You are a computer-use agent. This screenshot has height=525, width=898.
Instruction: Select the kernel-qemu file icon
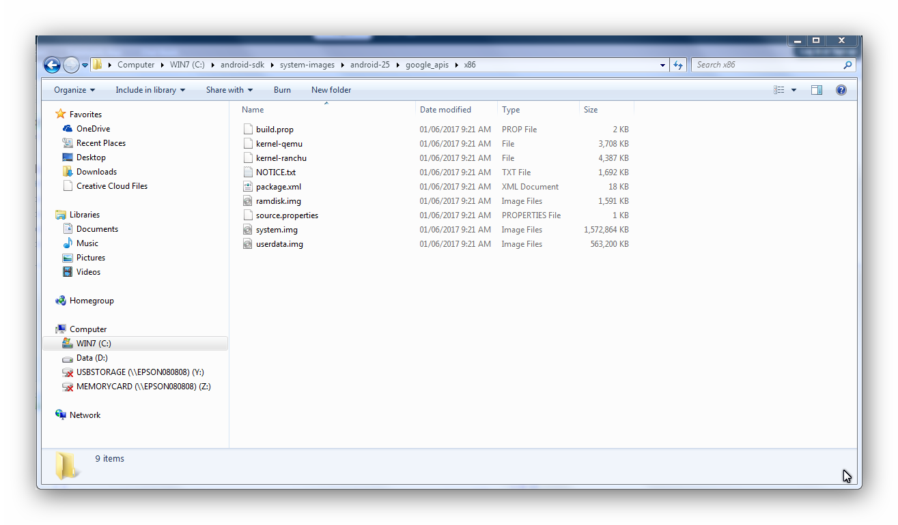pyautogui.click(x=248, y=144)
